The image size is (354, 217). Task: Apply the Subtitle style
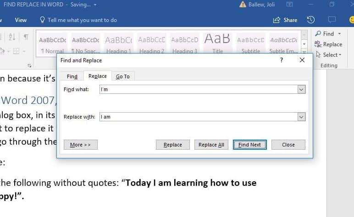[x=251, y=44]
